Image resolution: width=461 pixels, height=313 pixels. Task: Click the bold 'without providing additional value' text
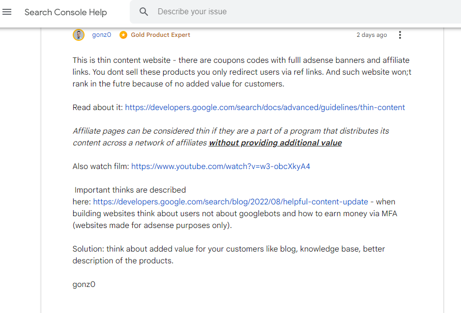(x=275, y=143)
